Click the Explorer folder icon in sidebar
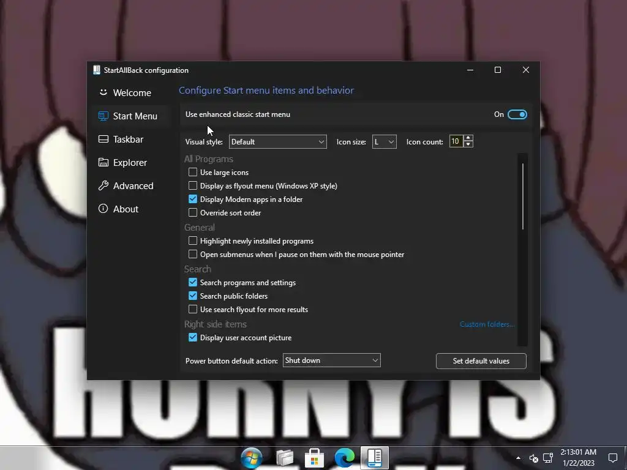 103,162
